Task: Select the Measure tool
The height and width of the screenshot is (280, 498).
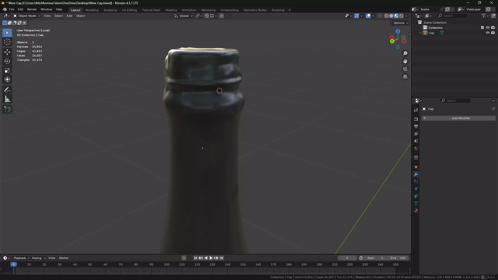Action: (7, 99)
